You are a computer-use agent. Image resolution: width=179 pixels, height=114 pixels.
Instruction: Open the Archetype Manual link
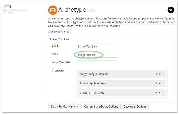[59, 32]
